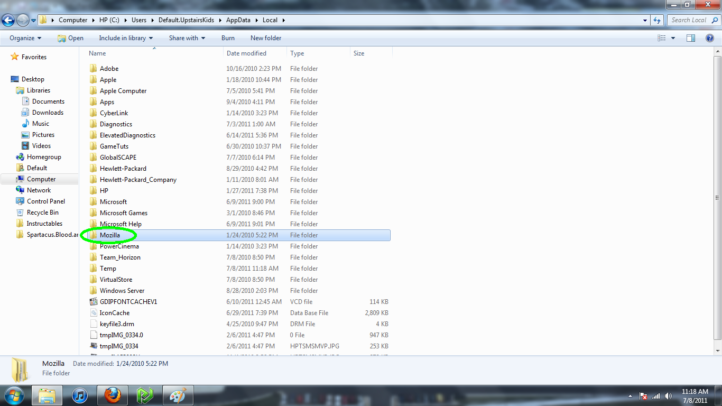Click the PowerCinema folder icon

[x=94, y=246]
